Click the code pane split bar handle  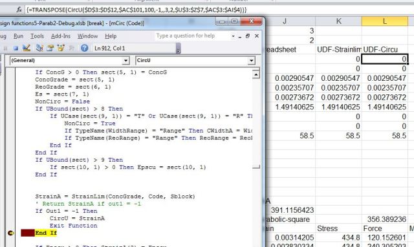click(256, 167)
